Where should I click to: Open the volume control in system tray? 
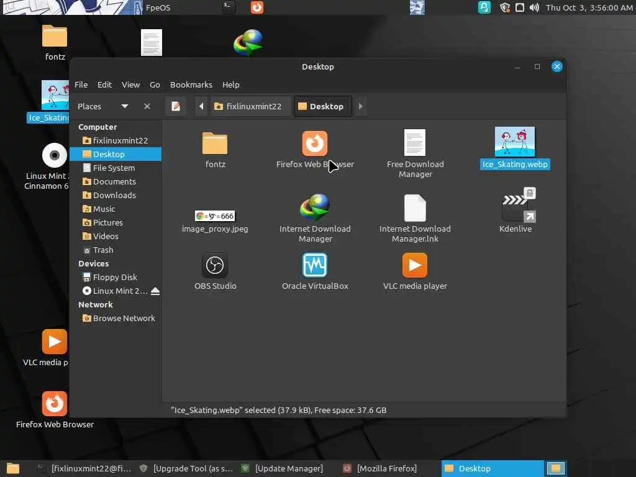click(x=534, y=7)
